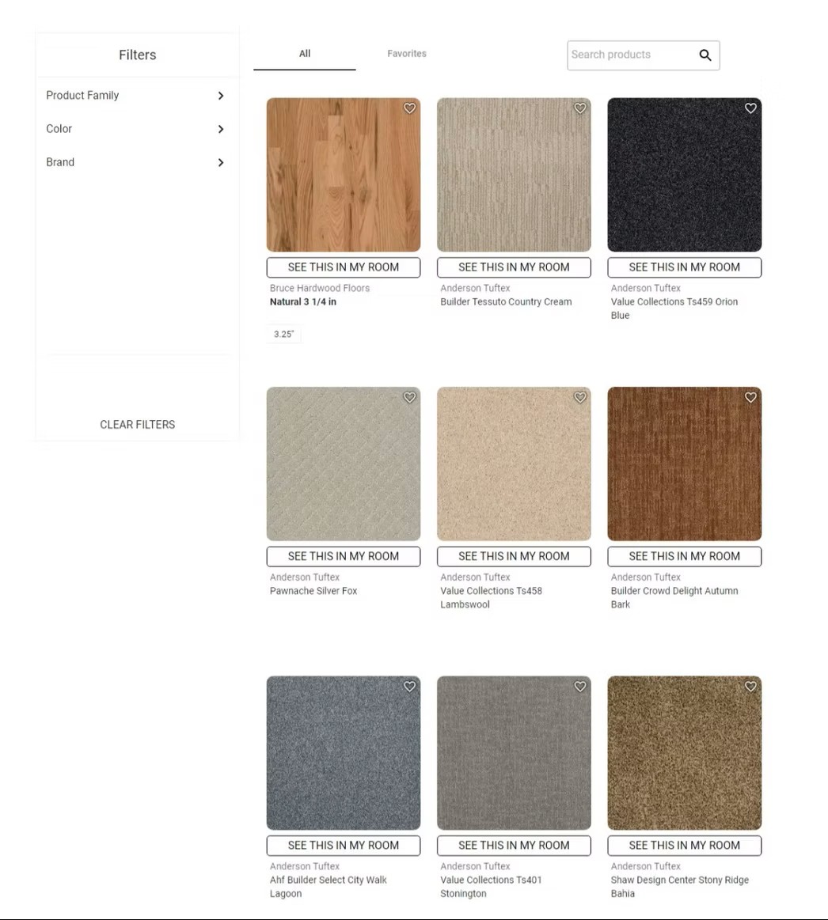
Task: Expand the Product Family filter
Action: (x=137, y=95)
